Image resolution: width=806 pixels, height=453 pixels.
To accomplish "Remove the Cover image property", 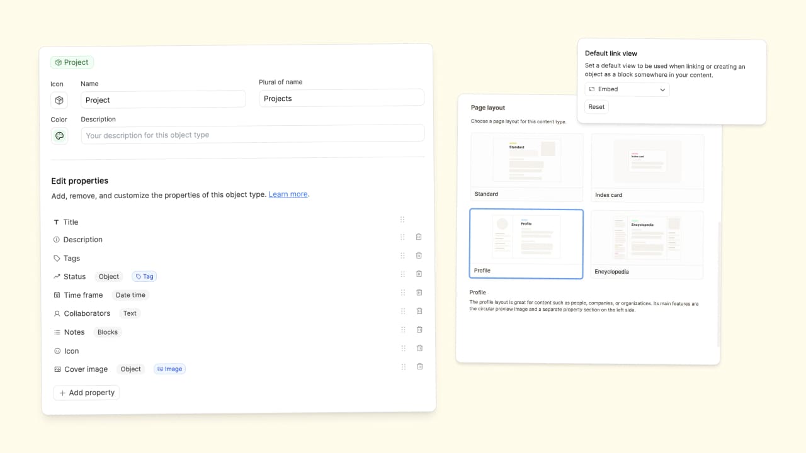I will [x=419, y=366].
